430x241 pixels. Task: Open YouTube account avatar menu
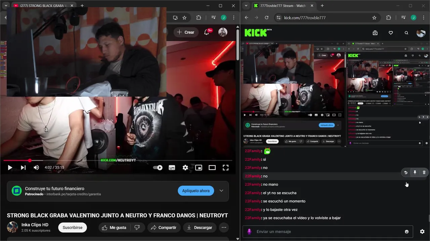[x=223, y=32]
